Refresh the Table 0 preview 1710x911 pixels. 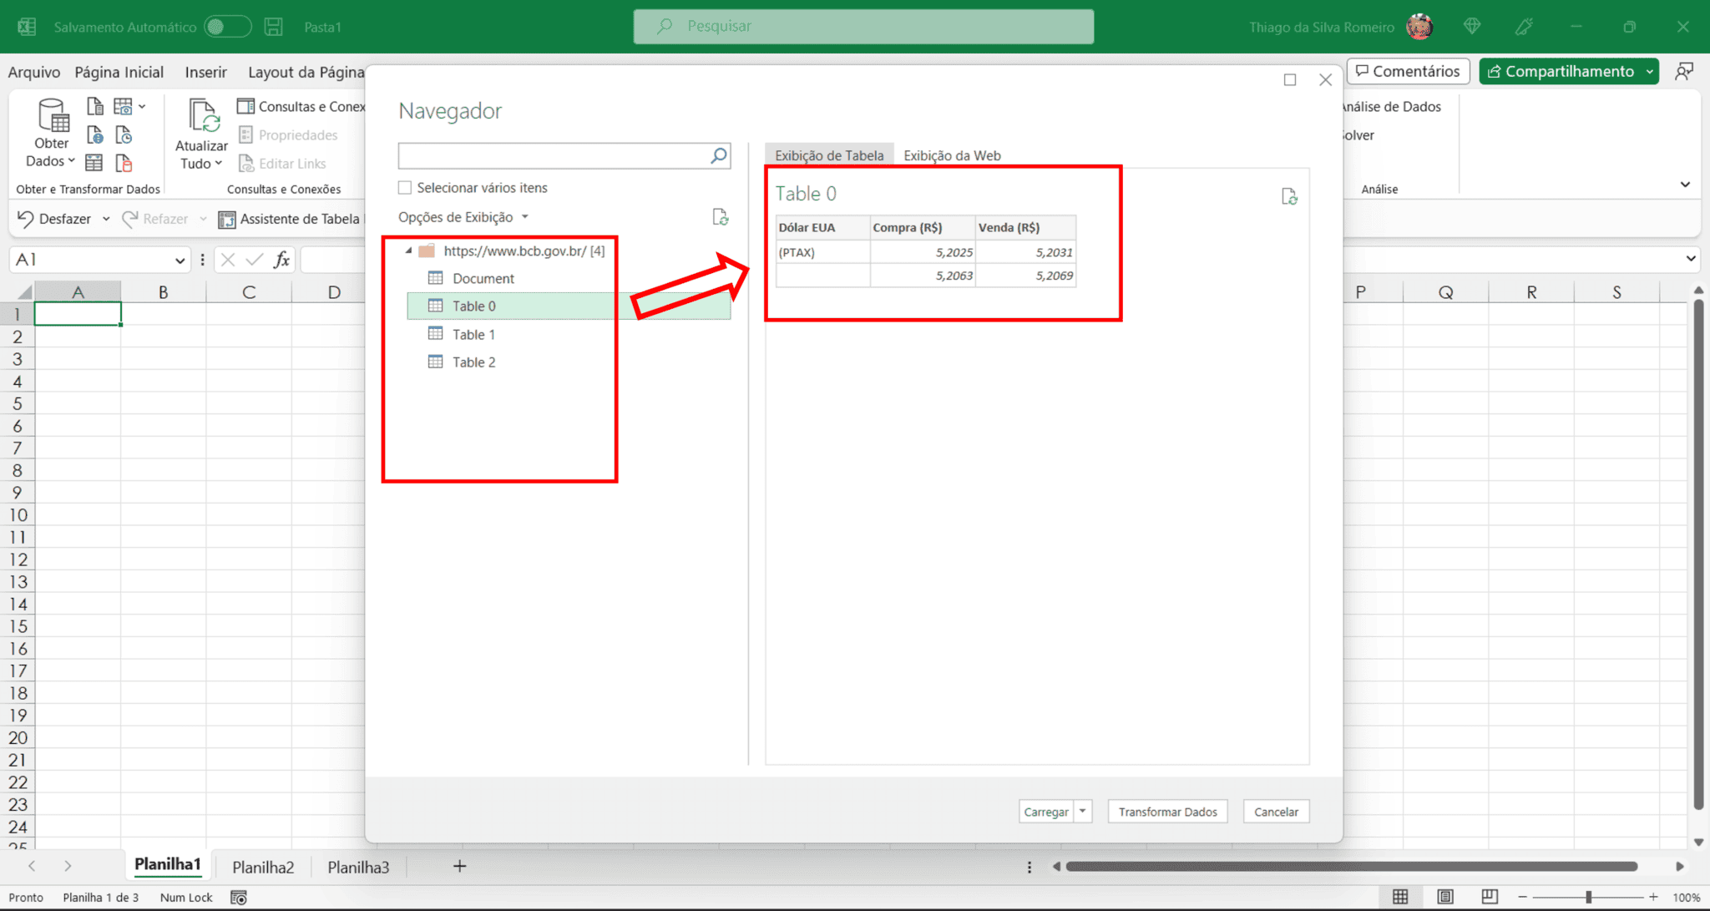pyautogui.click(x=1290, y=197)
